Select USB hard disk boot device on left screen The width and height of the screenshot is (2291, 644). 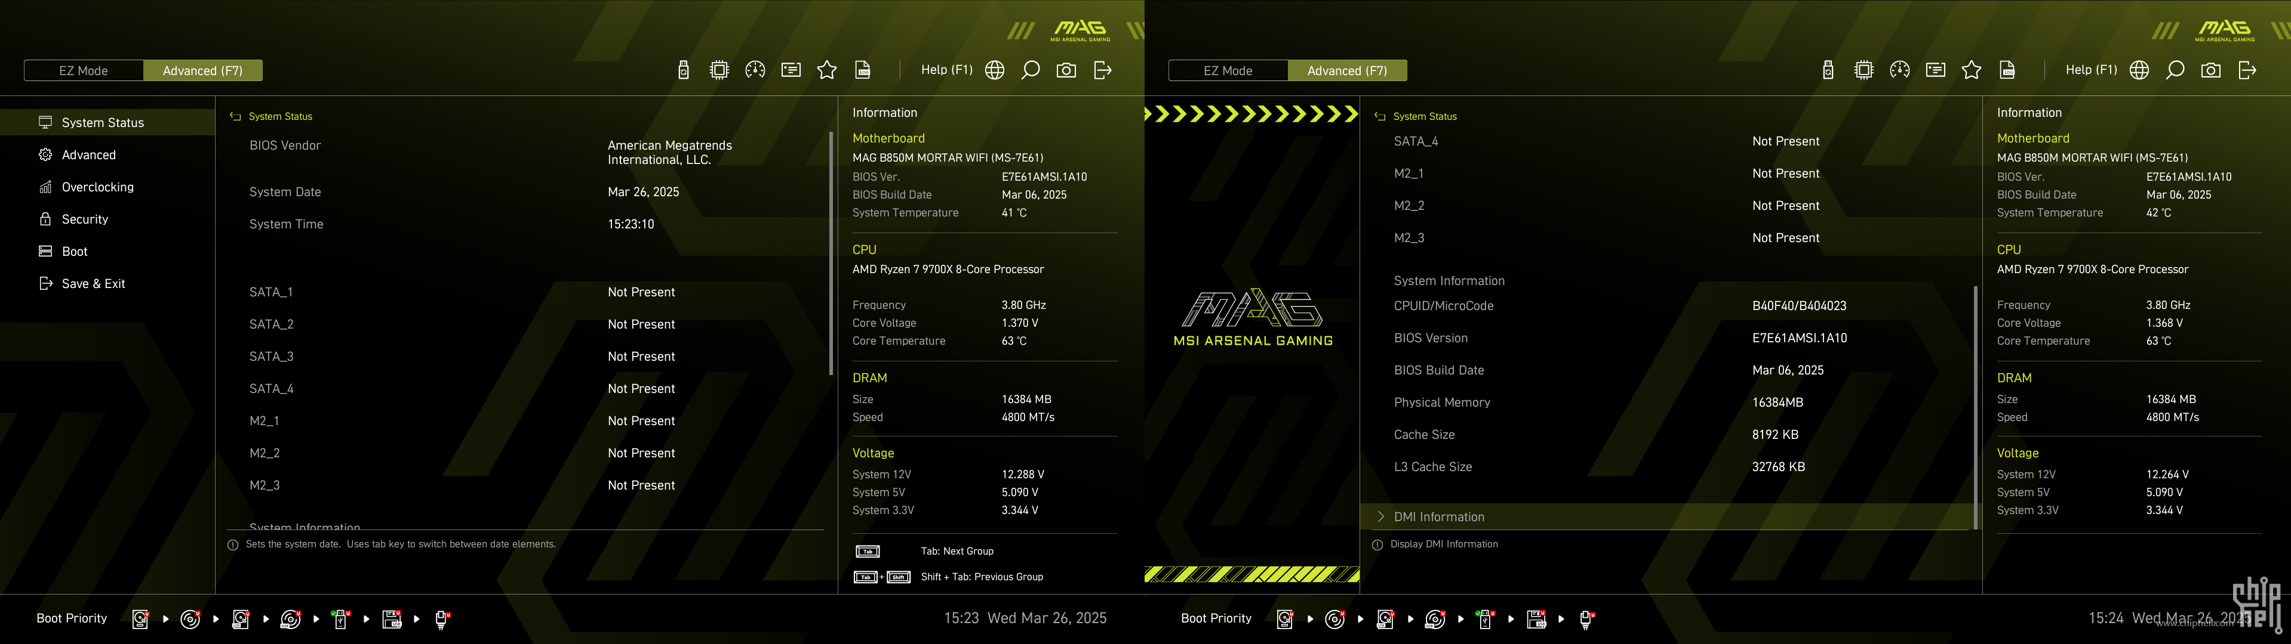(241, 619)
